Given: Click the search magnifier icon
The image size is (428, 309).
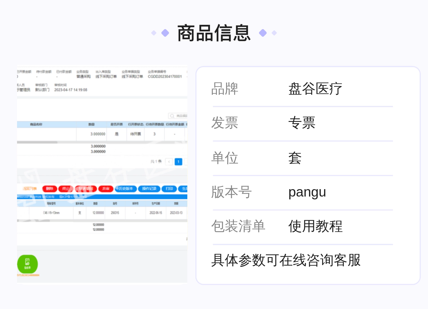Looking at the screenshot, I should 172,116.
